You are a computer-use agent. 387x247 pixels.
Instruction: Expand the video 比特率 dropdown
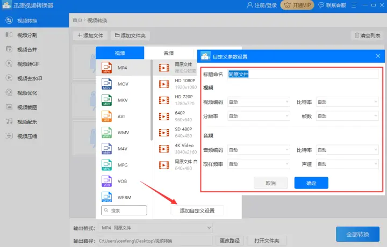point(347,102)
